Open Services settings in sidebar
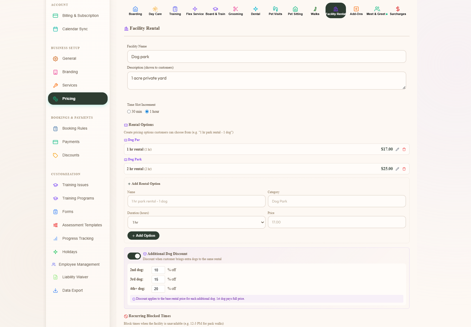The image size is (471, 327). tap(78, 85)
